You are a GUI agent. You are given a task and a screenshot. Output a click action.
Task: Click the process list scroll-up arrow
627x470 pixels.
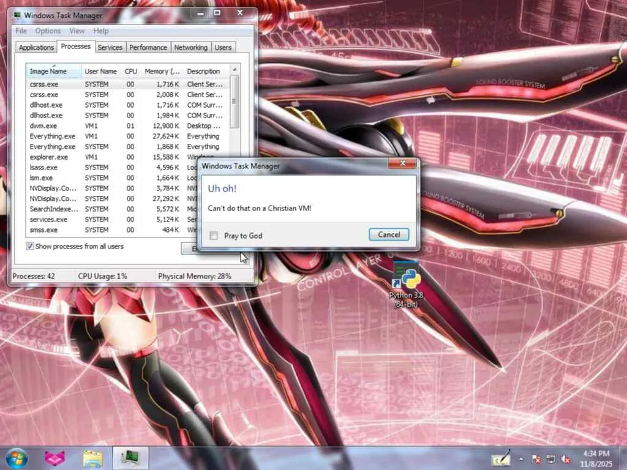tap(235, 70)
